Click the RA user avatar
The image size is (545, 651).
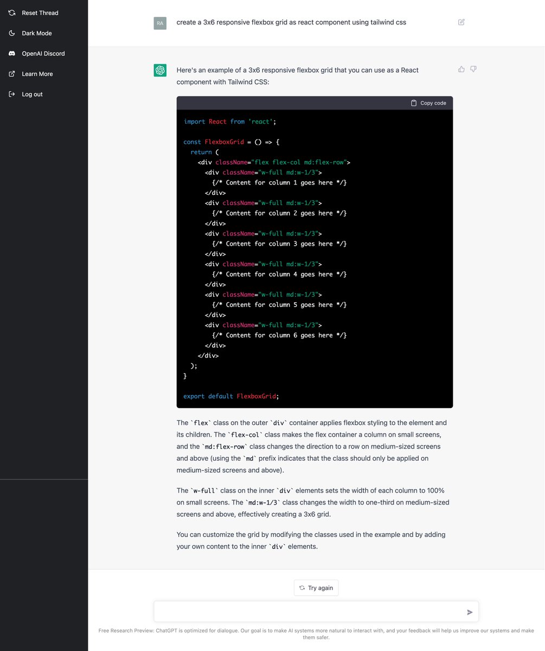click(x=160, y=23)
